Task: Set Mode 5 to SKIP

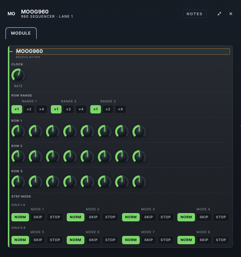Action: coord(38,240)
